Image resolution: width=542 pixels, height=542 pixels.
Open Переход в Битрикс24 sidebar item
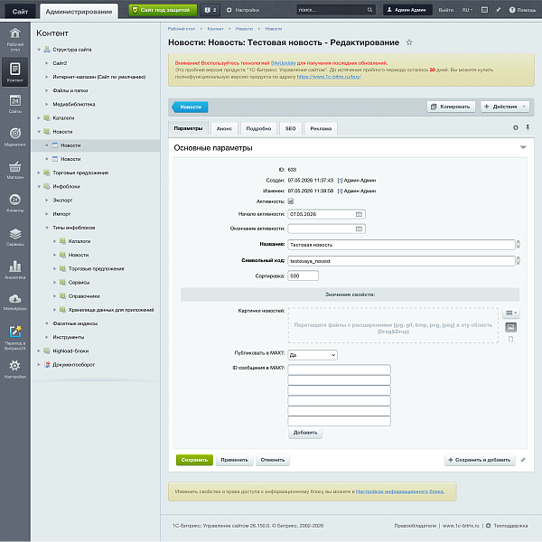[15, 338]
